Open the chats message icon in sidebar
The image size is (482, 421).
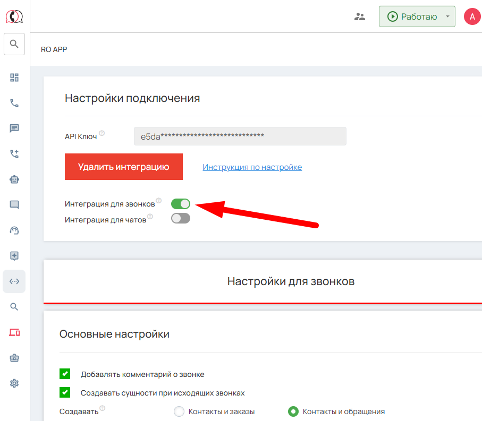tap(14, 128)
